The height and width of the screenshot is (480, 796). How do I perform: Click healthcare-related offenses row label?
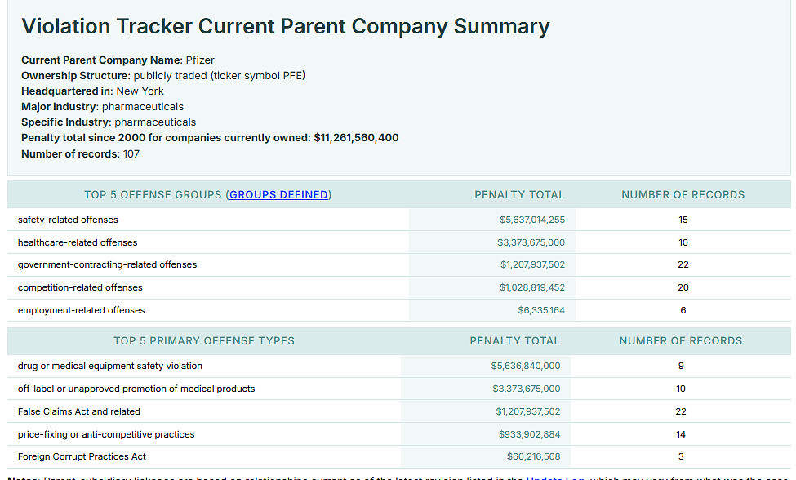click(78, 242)
